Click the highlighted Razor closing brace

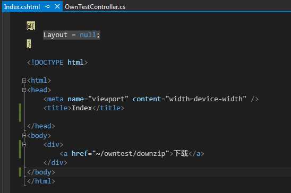pyautogui.click(x=29, y=44)
